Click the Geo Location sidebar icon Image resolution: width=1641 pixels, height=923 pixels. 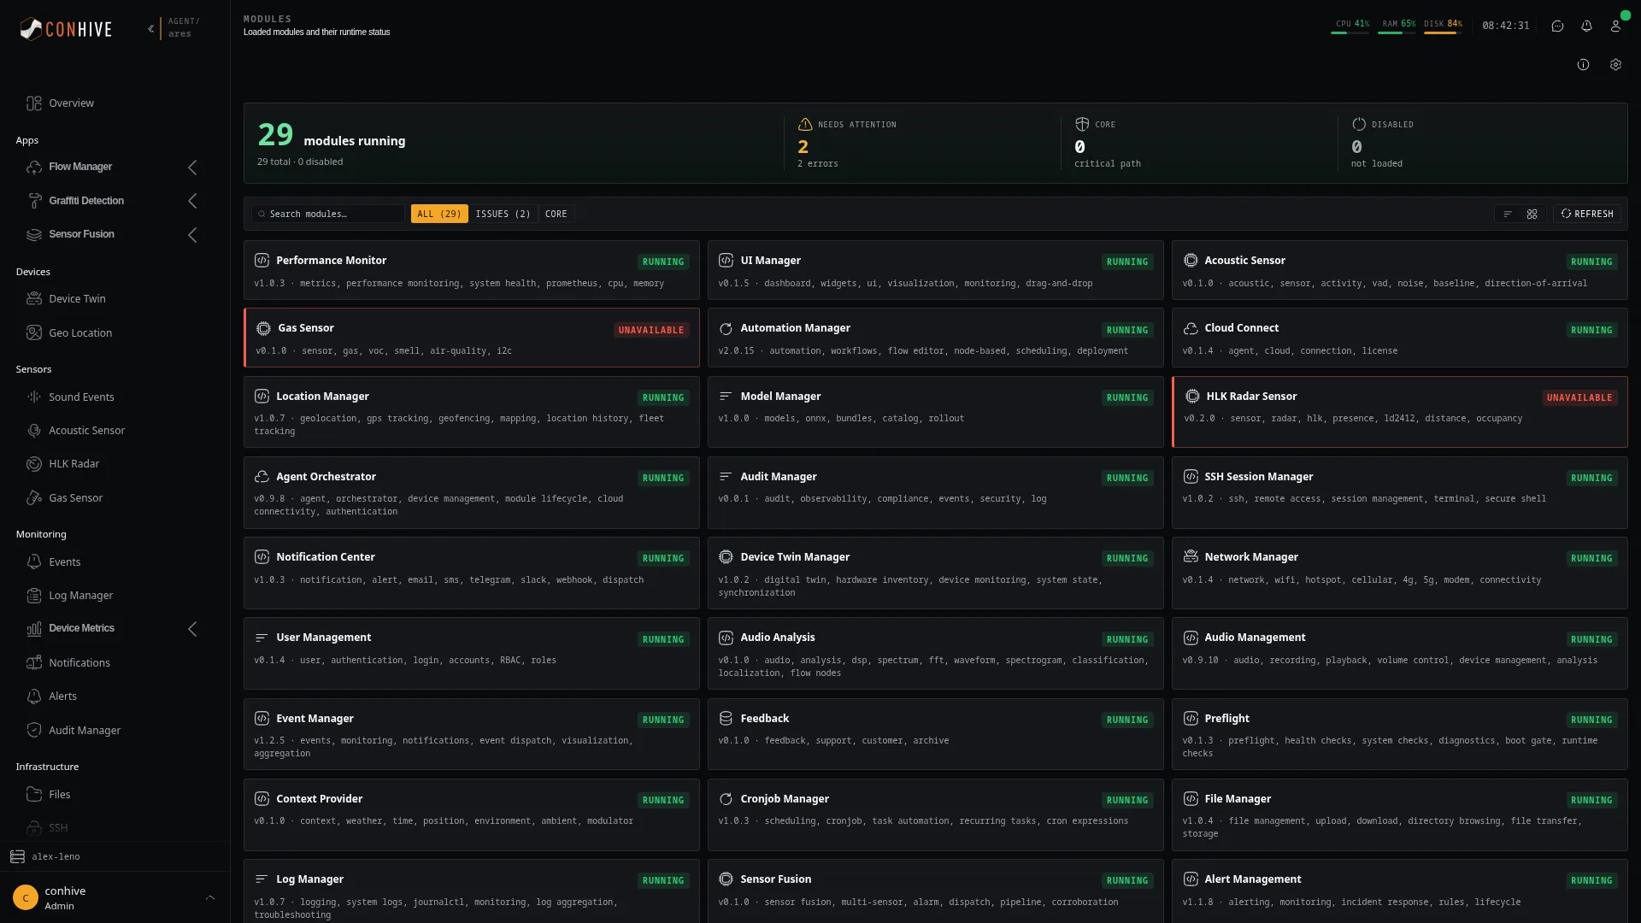34,332
